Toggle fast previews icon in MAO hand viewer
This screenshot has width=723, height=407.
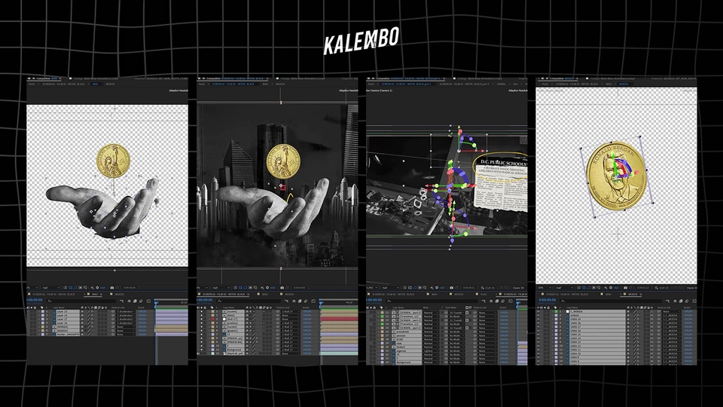tap(65, 287)
